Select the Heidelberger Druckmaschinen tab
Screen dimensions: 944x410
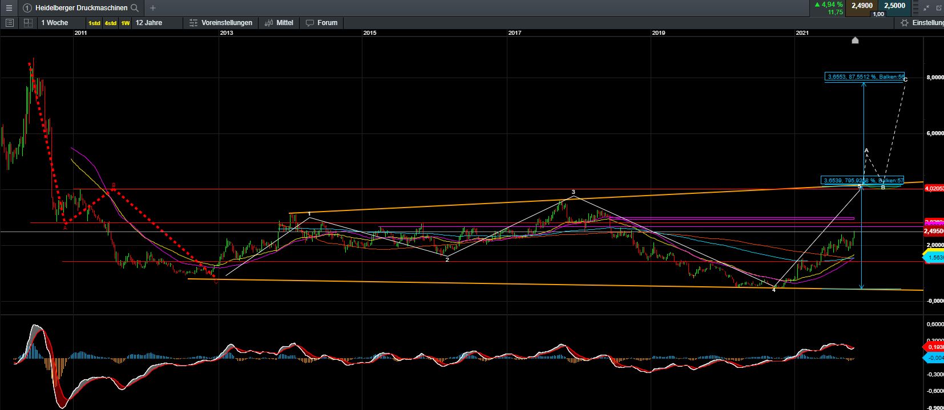(81, 8)
